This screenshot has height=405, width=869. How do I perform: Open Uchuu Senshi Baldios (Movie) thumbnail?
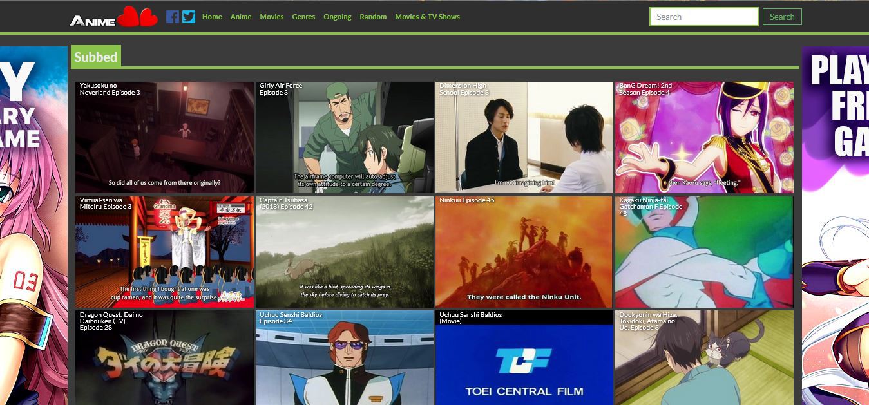524,358
